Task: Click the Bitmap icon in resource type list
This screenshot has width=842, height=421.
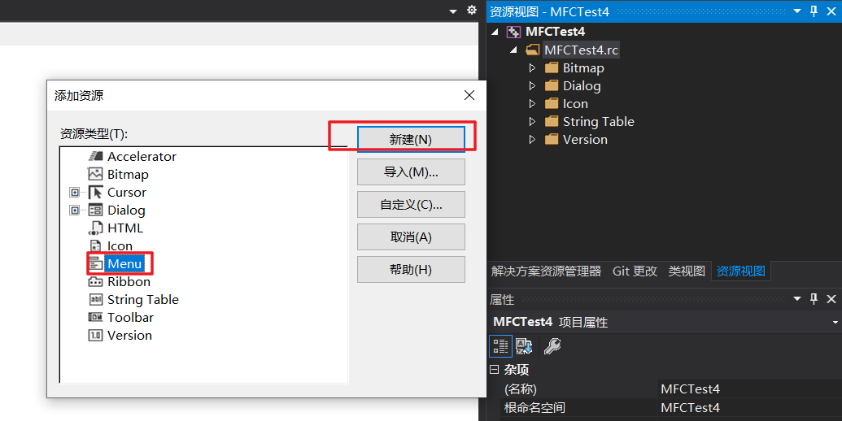Action: (95, 174)
